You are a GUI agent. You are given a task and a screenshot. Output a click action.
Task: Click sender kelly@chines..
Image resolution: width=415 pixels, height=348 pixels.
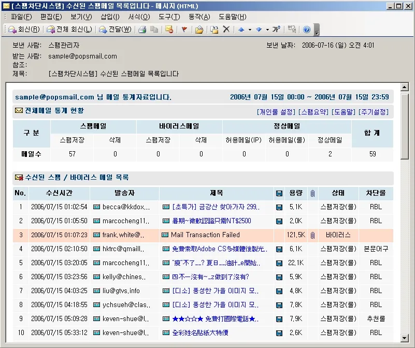(x=124, y=277)
